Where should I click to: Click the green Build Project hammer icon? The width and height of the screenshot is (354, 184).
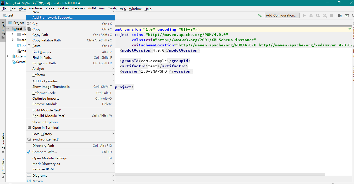(x=259, y=15)
